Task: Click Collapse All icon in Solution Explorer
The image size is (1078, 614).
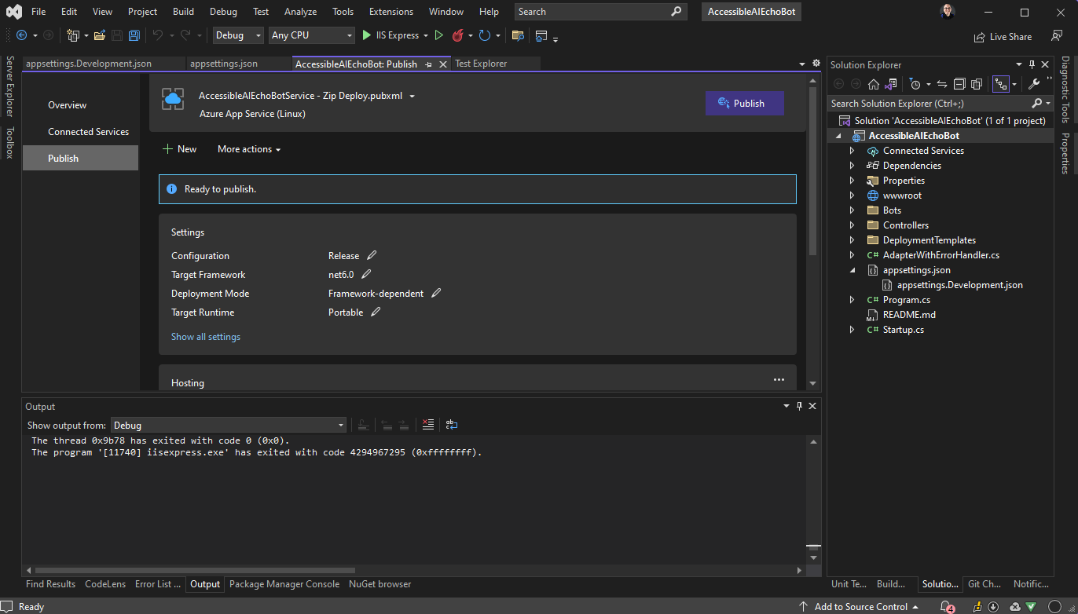Action: coord(959,84)
